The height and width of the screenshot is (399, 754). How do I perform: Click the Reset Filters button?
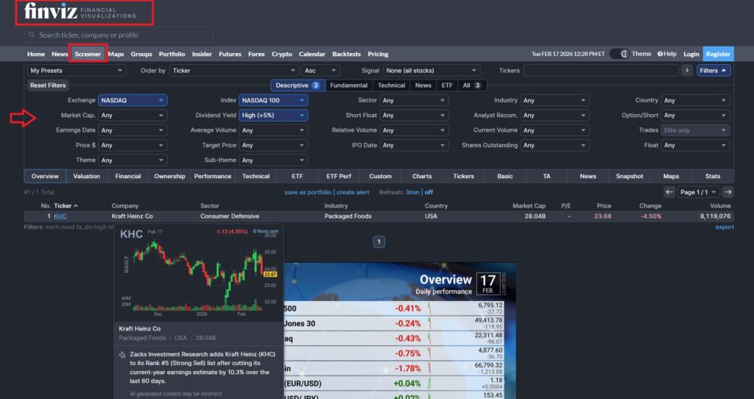[48, 85]
